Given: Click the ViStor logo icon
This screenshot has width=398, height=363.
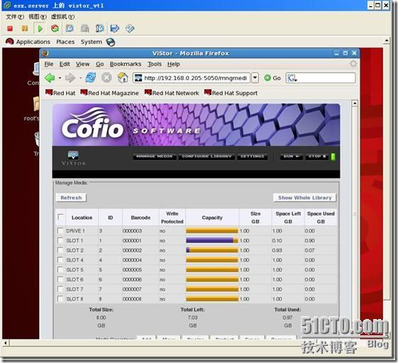Looking at the screenshot, I should 73,157.
